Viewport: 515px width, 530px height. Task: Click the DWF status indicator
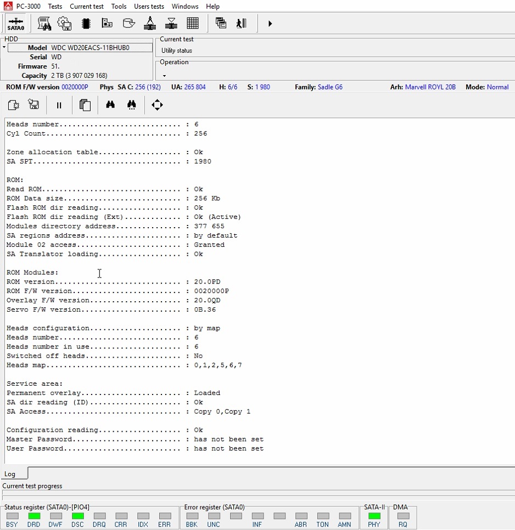pyautogui.click(x=56, y=516)
